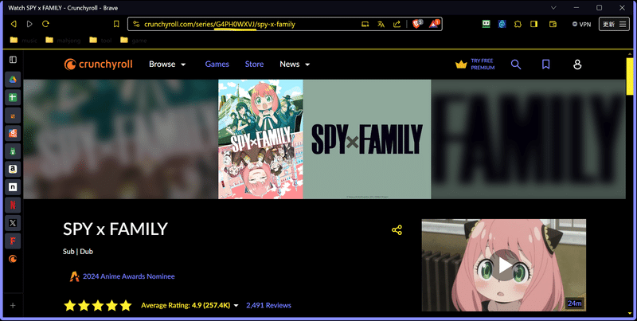This screenshot has height=321, width=637.
Task: Play the Anya episode thumbnail video
Action: click(x=504, y=265)
